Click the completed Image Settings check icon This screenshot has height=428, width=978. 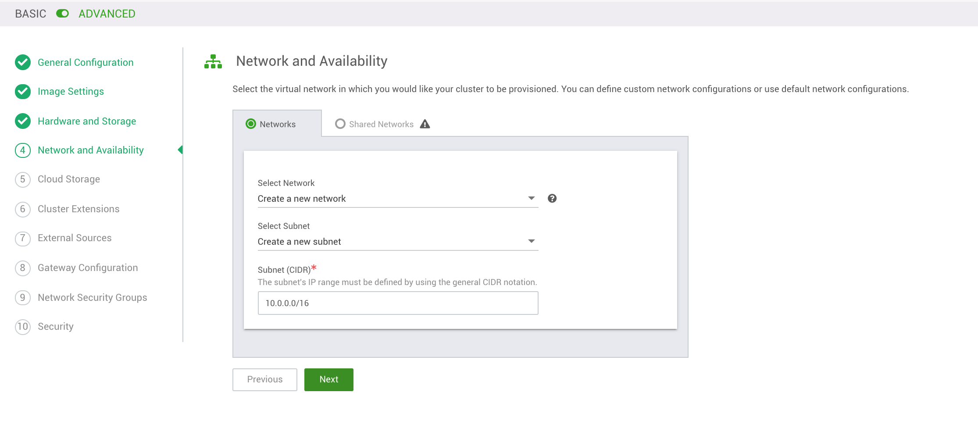click(x=22, y=92)
